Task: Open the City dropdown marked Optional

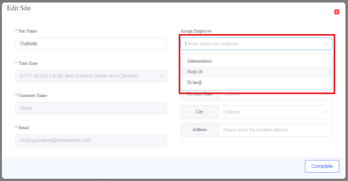Action: (272, 112)
